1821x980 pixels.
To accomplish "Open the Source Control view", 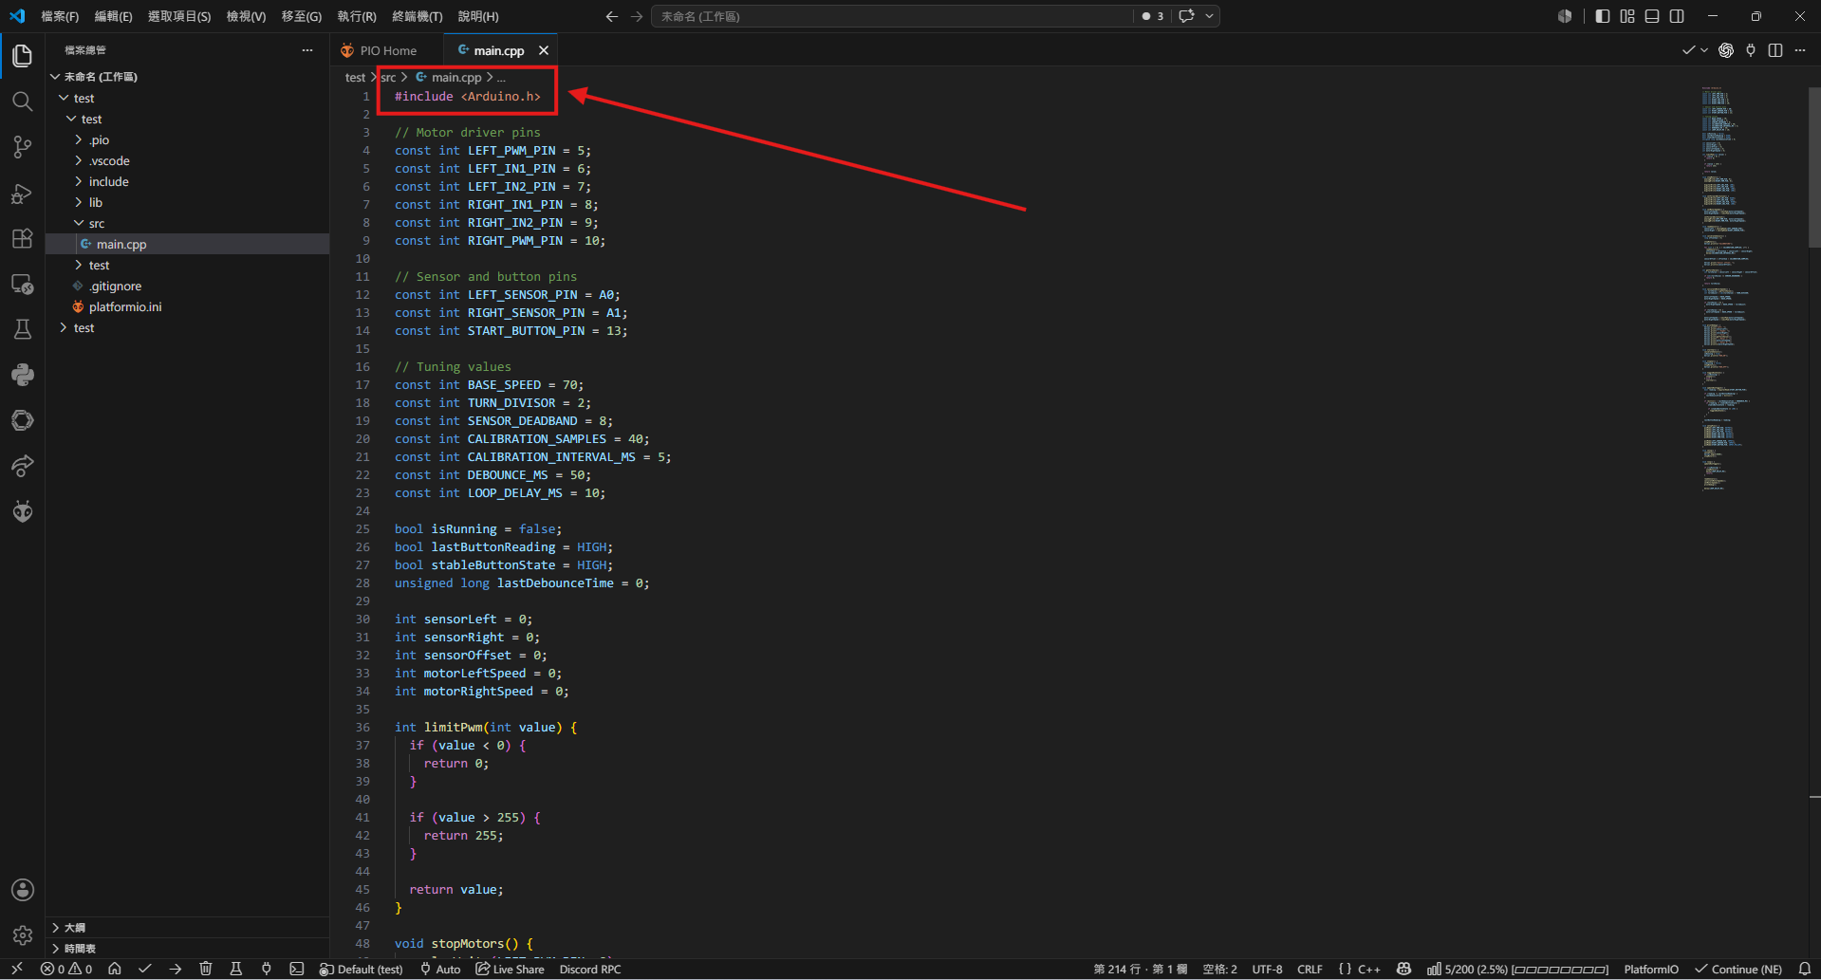I will [x=23, y=147].
